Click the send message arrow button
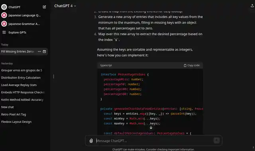Screen dimensions: 255x151 pyautogui.click(x=217, y=140)
